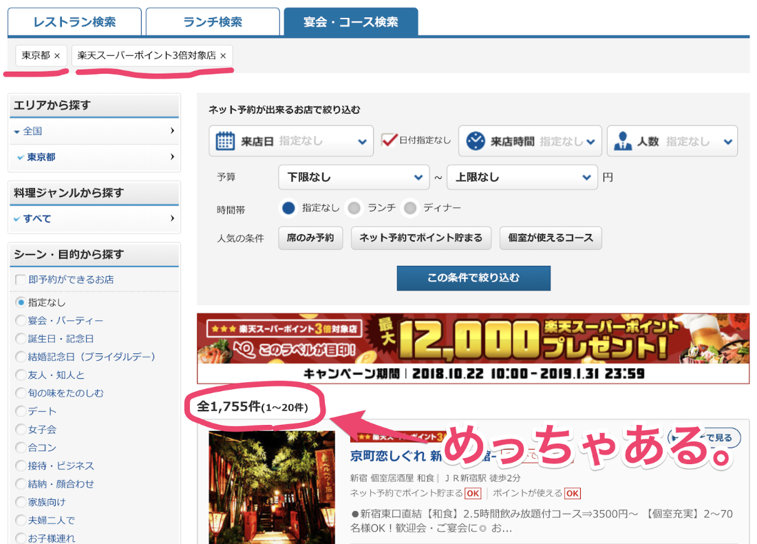The width and height of the screenshot is (757, 544).
Task: Click ネット予約でポイント貯まる condition button
Action: 421,238
